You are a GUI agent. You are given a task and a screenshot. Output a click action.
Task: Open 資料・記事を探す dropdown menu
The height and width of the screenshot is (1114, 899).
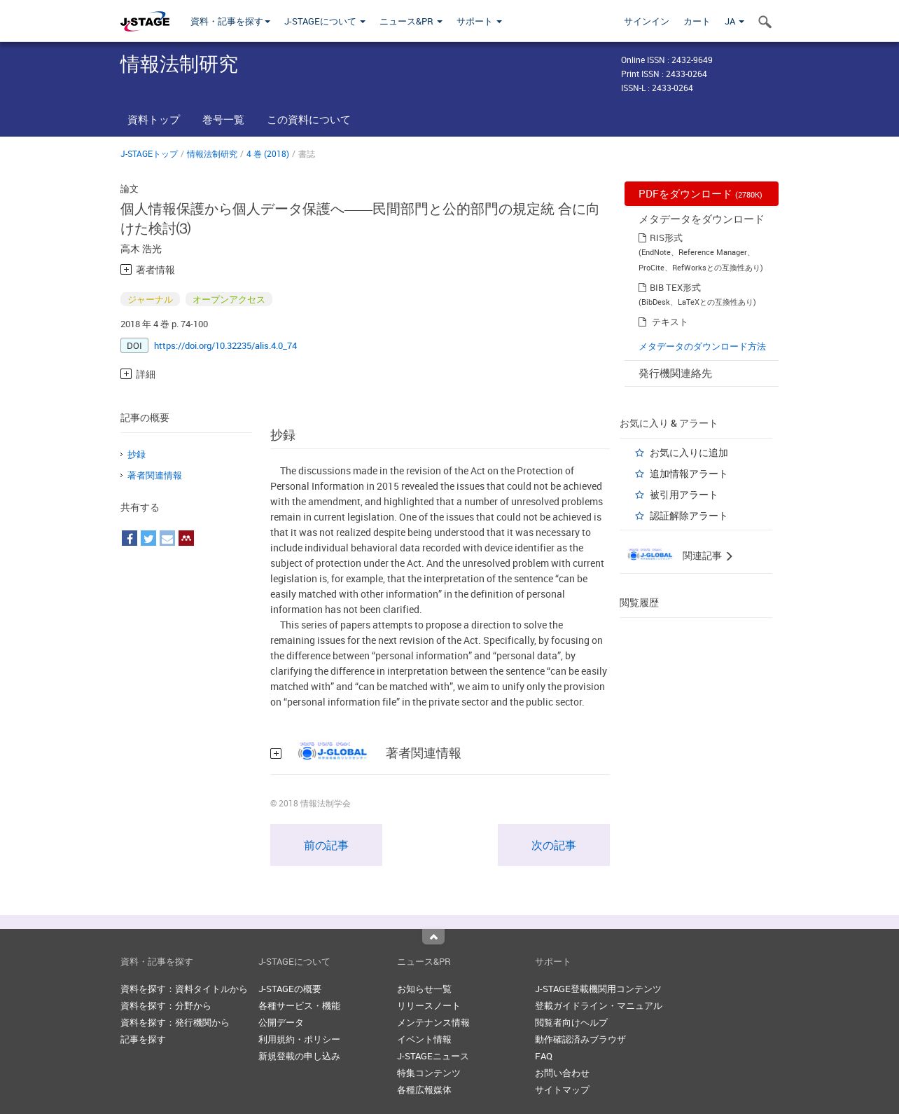click(230, 22)
